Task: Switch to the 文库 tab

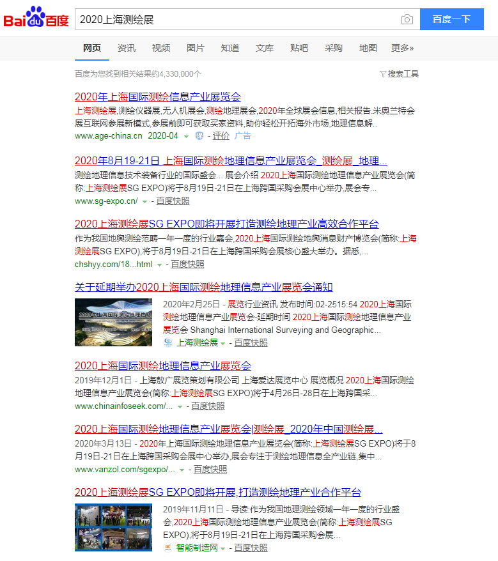Action: [x=265, y=48]
